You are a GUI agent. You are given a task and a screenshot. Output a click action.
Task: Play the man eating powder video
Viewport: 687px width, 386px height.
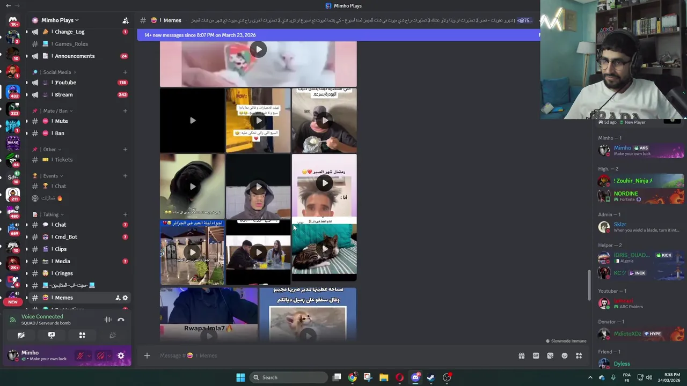(x=324, y=121)
